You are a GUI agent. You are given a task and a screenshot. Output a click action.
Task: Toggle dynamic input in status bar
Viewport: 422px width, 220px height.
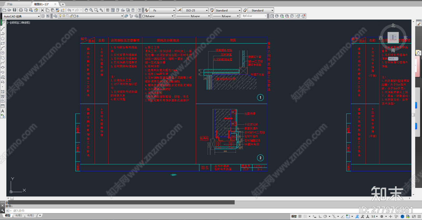coord(314,216)
